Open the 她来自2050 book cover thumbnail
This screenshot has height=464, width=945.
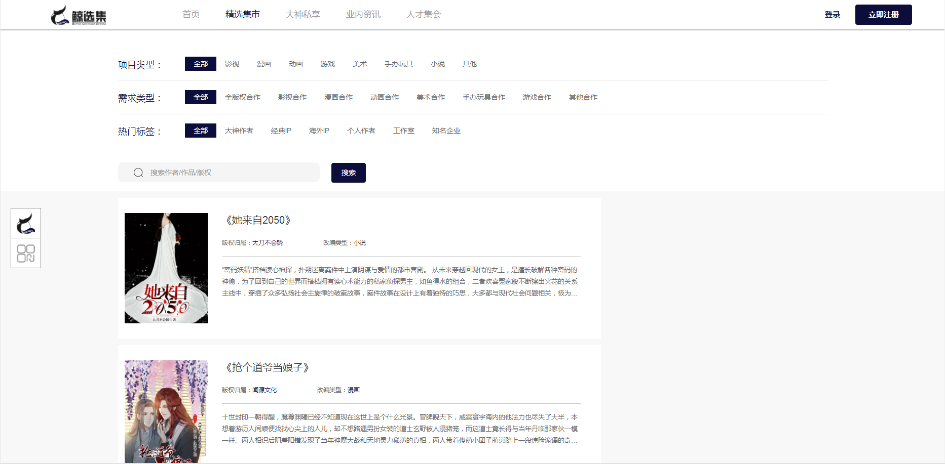pyautogui.click(x=166, y=268)
